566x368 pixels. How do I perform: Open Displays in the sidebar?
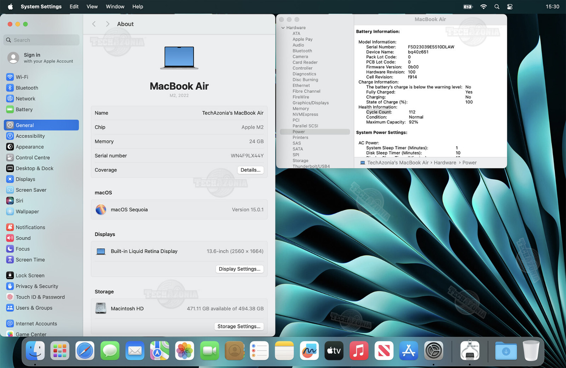[41, 179]
